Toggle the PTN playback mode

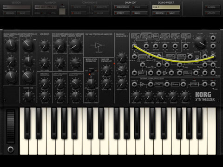52,13
